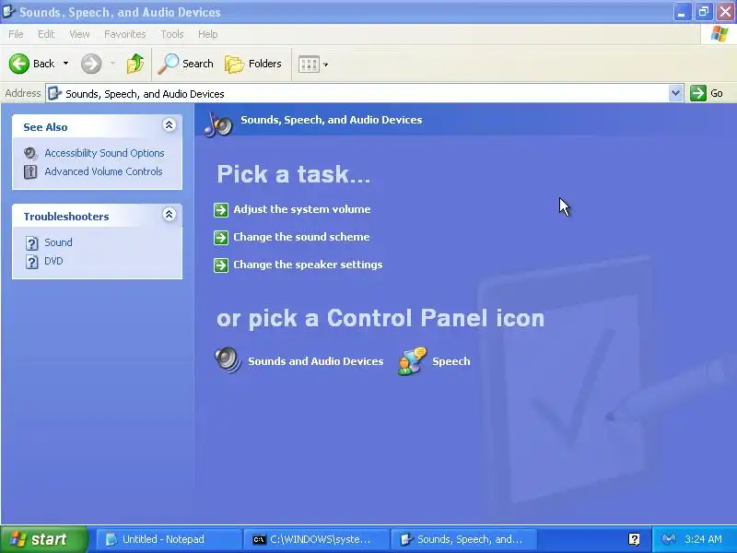Image resolution: width=737 pixels, height=553 pixels.
Task: Click Sounds, Speech, and... taskbar button
Action: click(x=464, y=539)
